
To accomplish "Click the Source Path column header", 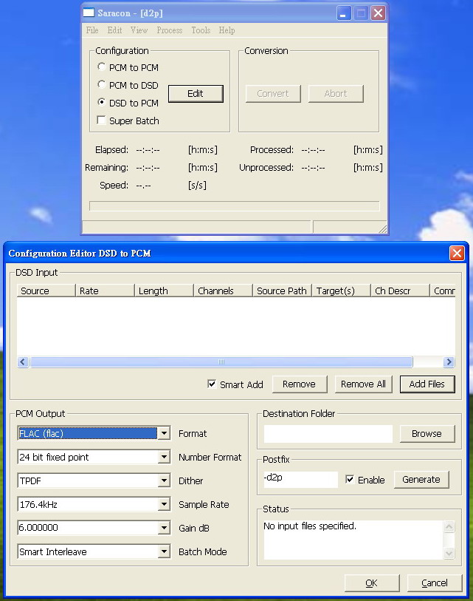I will click(283, 291).
